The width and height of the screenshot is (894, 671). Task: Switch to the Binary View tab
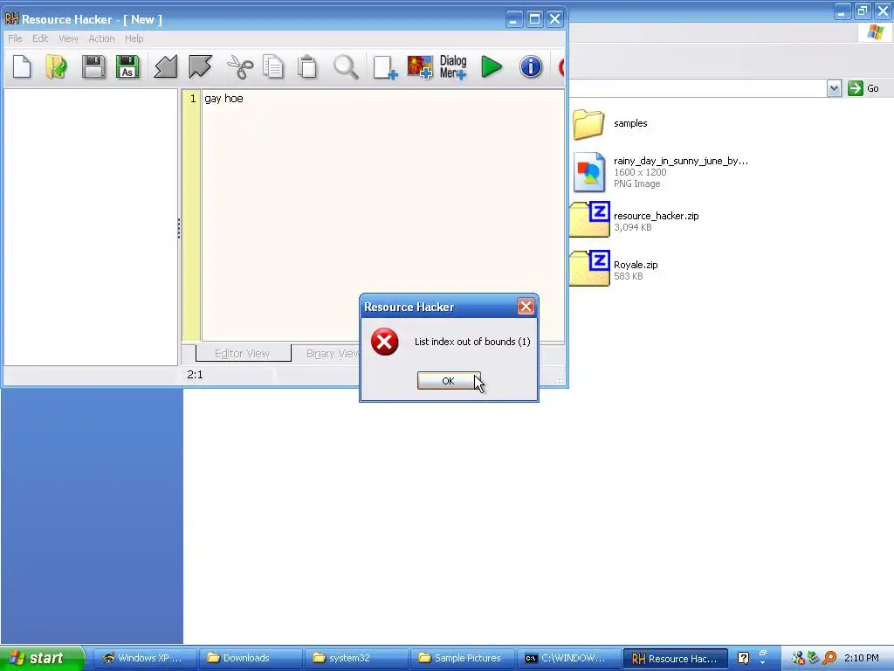tap(331, 353)
